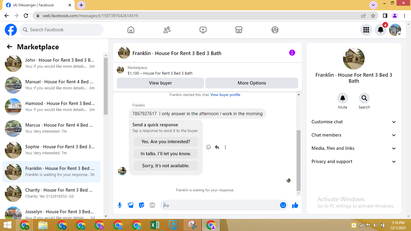This screenshot has width=411, height=231.
Task: Choose a sticker with the sticker icon
Action: (141, 205)
